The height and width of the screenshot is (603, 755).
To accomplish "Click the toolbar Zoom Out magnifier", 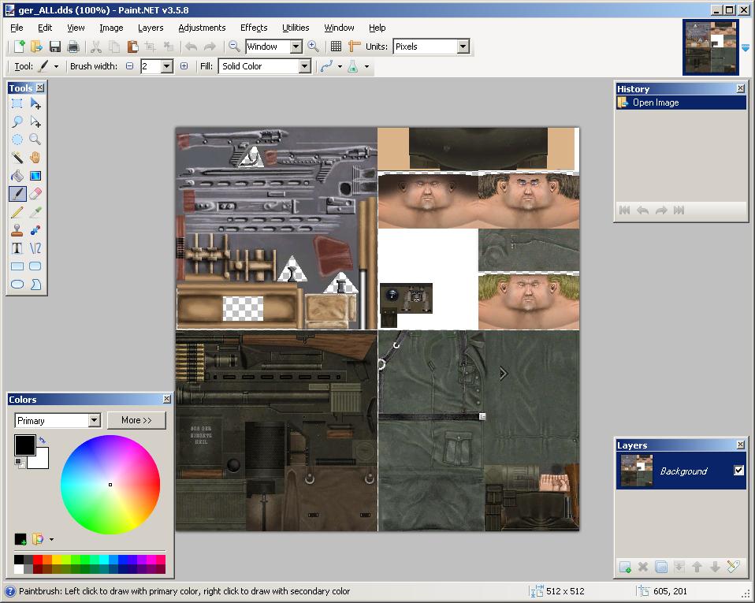I will (234, 47).
